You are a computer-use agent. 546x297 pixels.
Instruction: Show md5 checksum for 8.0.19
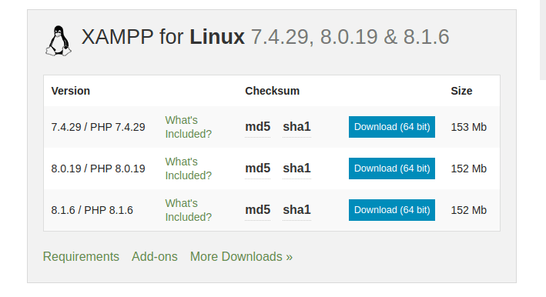pyautogui.click(x=258, y=169)
